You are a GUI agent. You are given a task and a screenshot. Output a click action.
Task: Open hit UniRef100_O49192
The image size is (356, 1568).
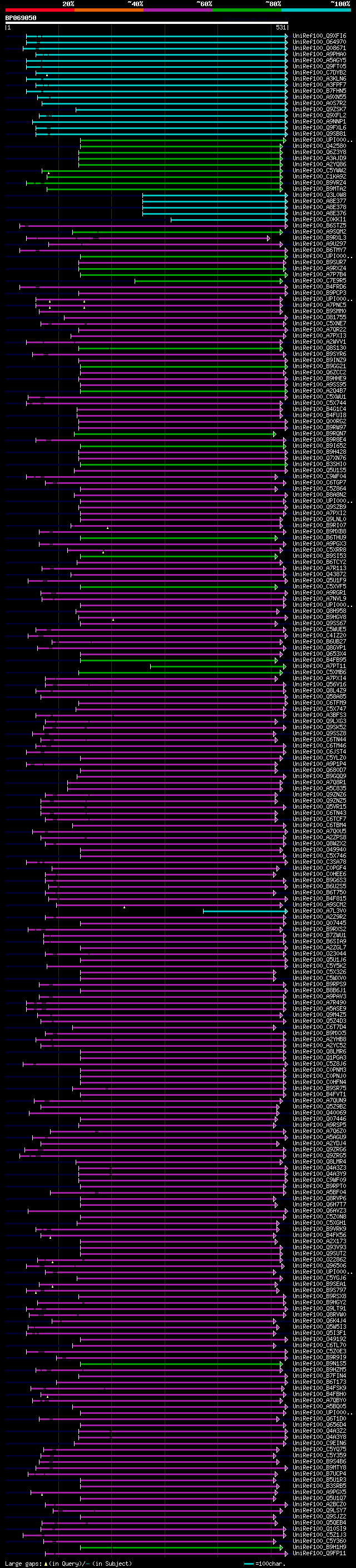(319, 1340)
